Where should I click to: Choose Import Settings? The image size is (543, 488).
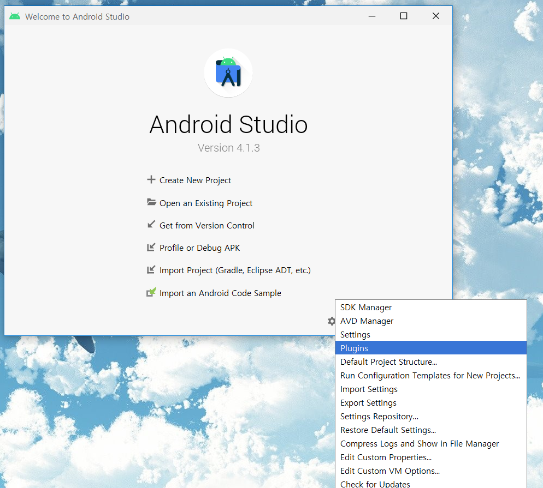pos(431,389)
